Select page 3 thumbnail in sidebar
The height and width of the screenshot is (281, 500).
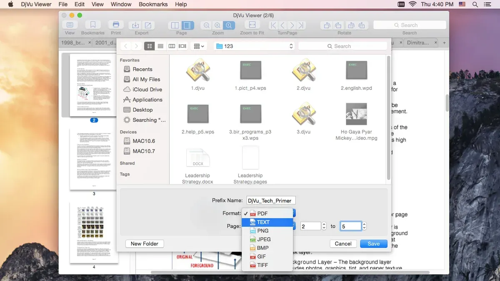(x=94, y=159)
